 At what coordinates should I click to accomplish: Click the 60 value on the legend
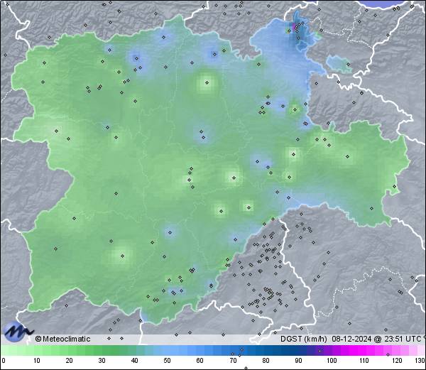tap(200, 361)
